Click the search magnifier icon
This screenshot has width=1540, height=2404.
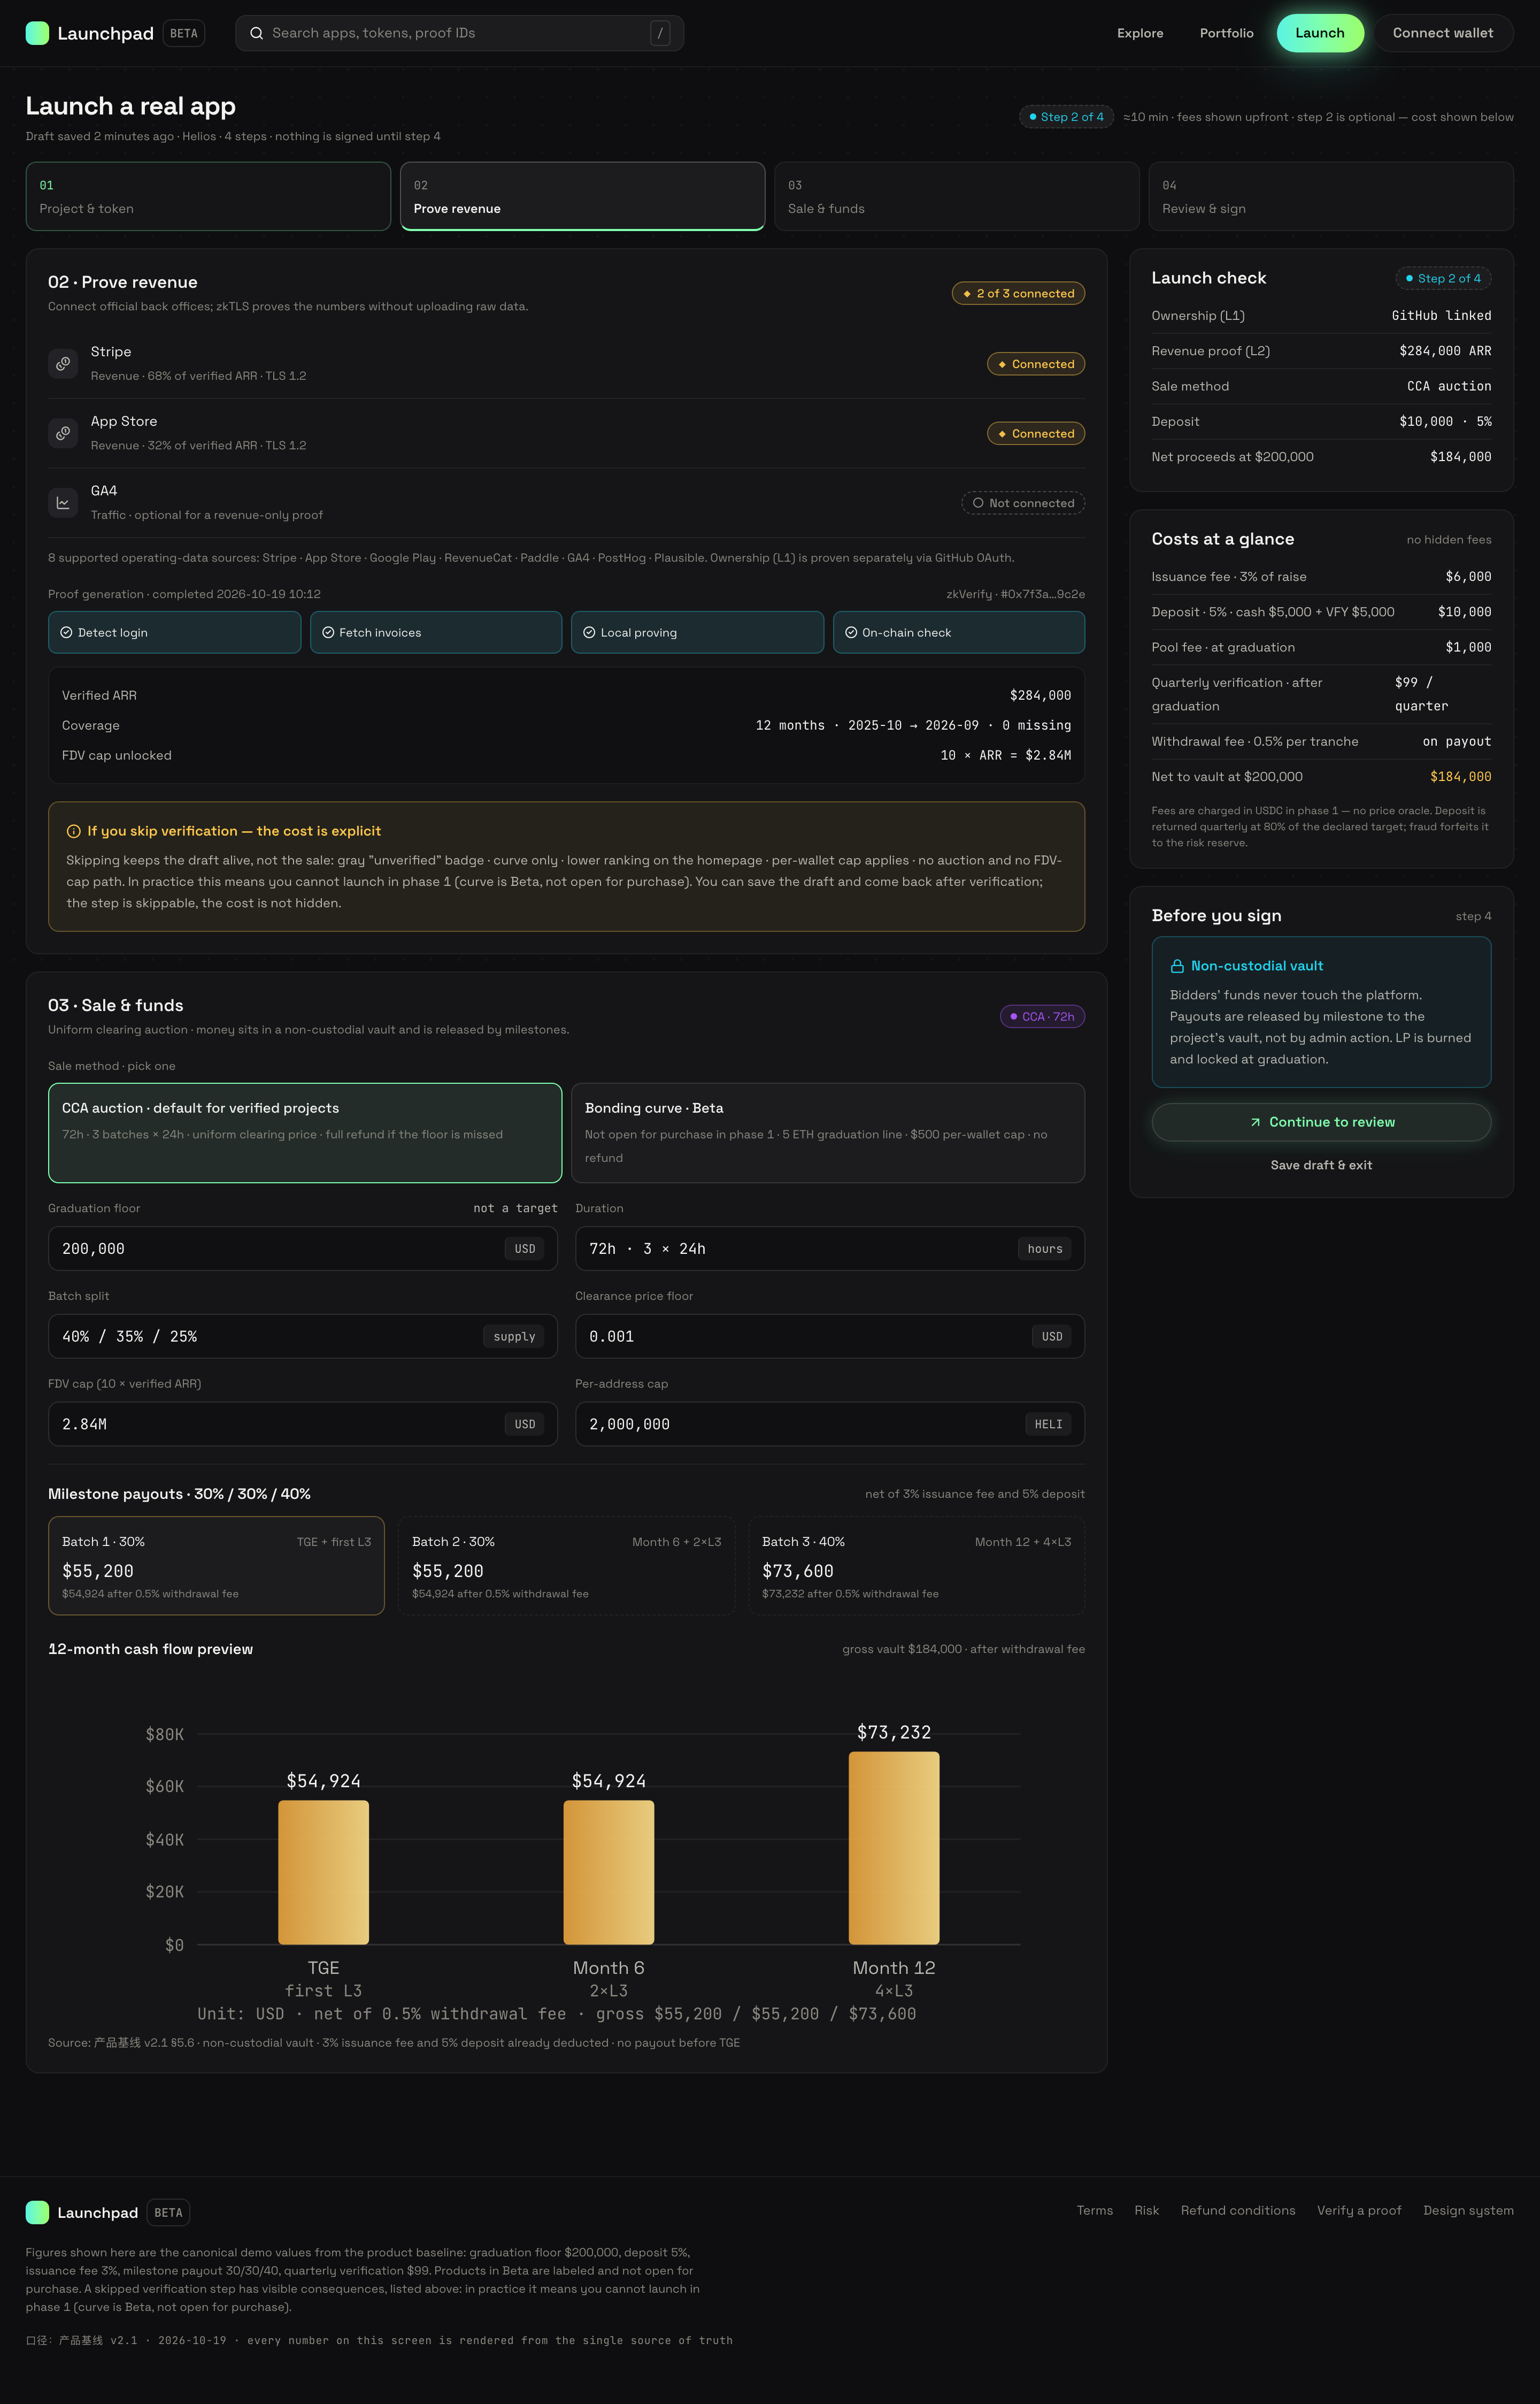coord(257,33)
